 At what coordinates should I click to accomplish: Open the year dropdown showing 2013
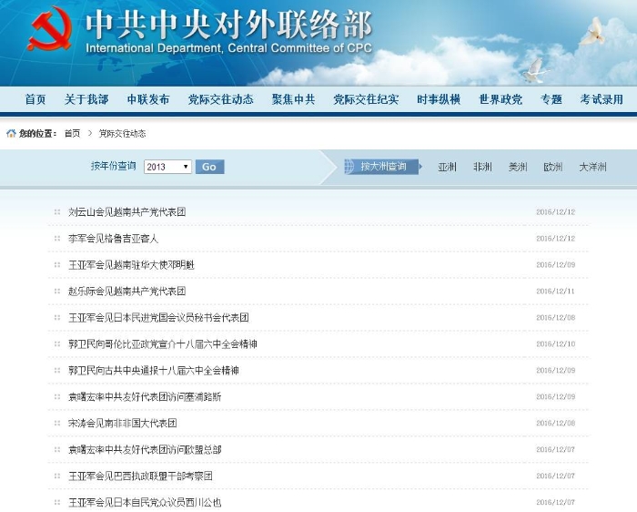167,167
